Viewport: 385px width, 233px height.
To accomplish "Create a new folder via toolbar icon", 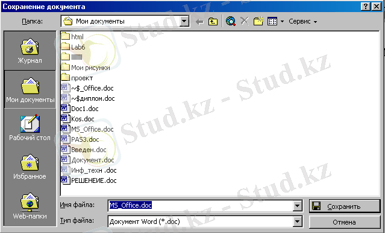I will coord(258,21).
